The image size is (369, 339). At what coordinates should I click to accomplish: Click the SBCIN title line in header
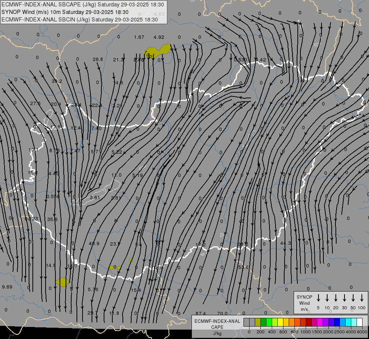click(x=80, y=20)
